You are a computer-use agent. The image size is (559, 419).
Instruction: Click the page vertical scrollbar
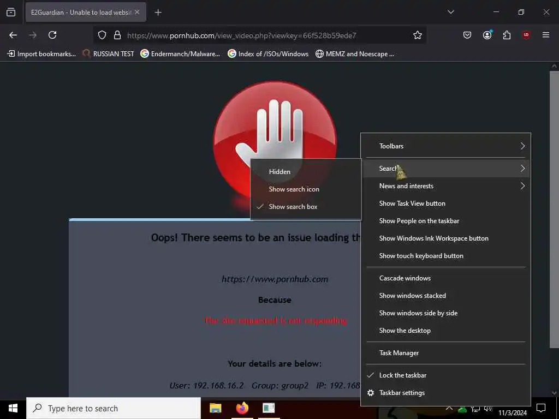point(554,209)
